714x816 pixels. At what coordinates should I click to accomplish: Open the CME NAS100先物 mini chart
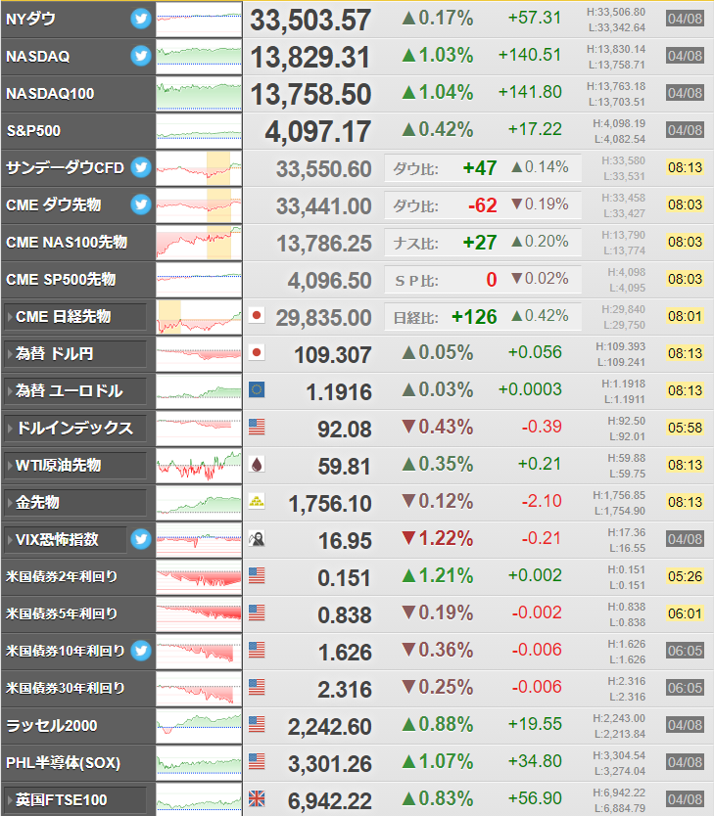coord(199,242)
